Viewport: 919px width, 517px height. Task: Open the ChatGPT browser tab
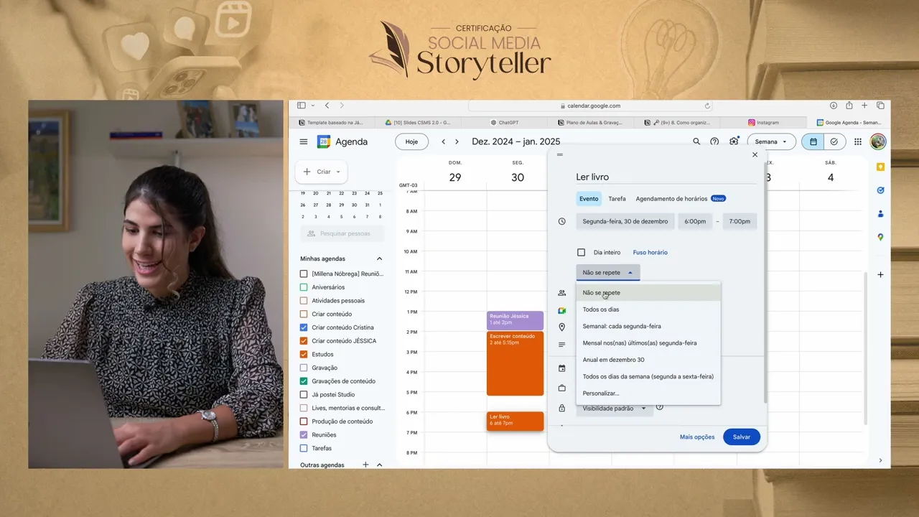click(504, 122)
